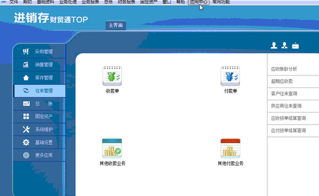Open the 窗口 menu
The width and height of the screenshot is (319, 196).
[167, 2]
